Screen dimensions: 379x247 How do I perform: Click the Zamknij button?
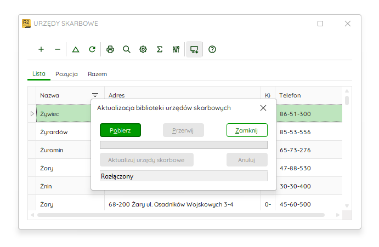(x=247, y=130)
